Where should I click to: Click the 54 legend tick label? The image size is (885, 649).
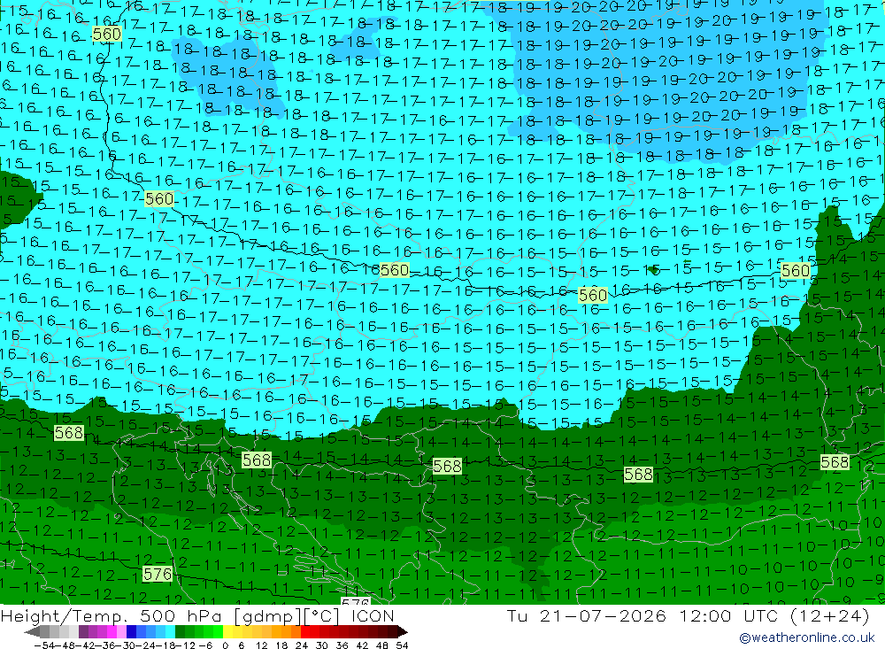(402, 645)
